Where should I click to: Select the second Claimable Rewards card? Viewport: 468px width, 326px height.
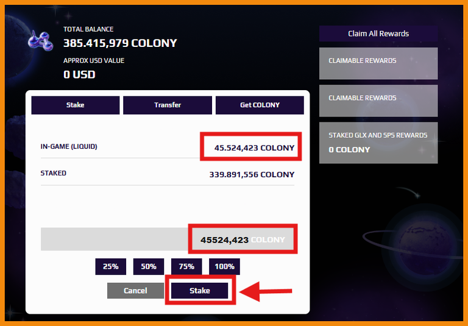pyautogui.click(x=378, y=101)
